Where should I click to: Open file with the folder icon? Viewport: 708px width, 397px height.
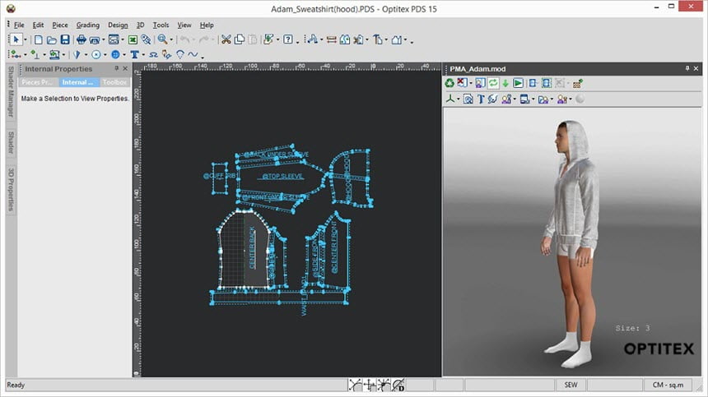point(52,39)
